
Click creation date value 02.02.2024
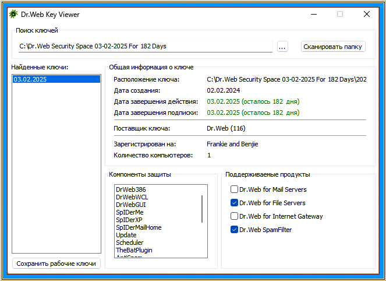click(224, 90)
